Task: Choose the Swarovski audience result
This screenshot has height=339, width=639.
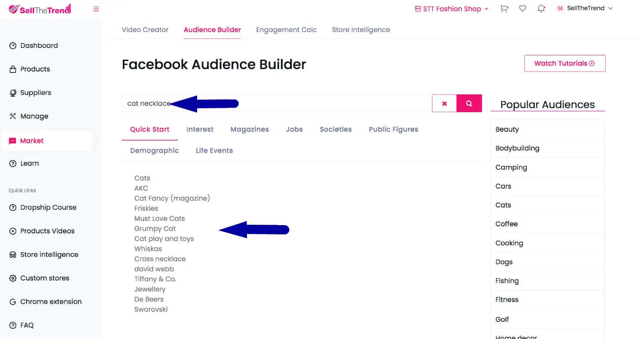Action: (x=151, y=310)
